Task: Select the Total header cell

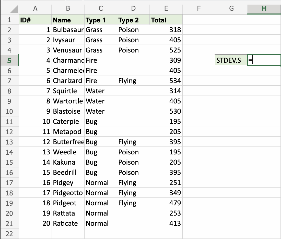Action: (166, 20)
